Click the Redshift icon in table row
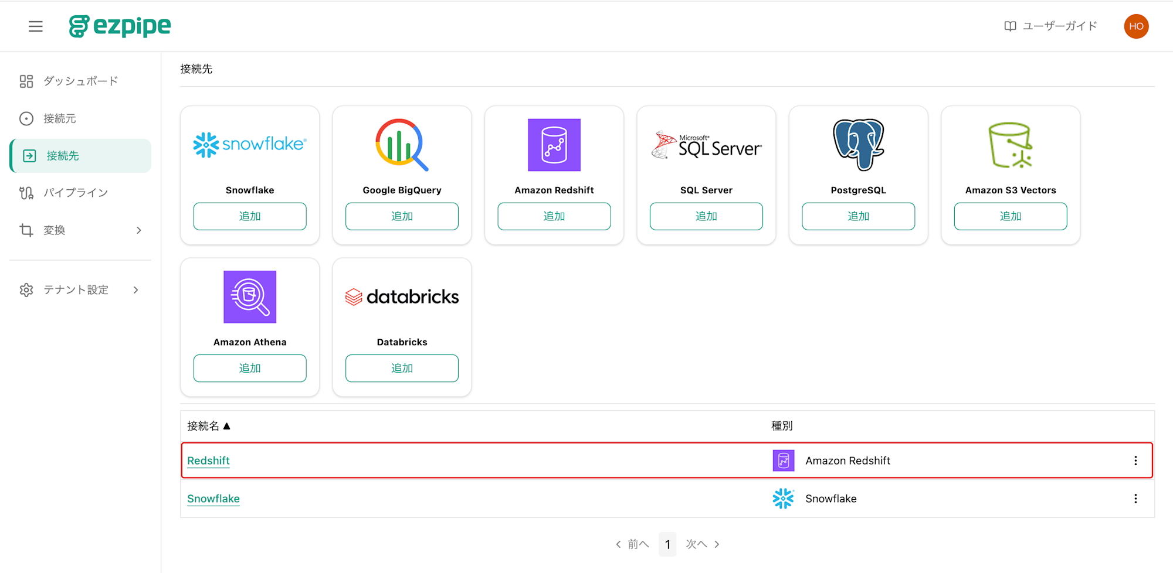The image size is (1173, 573). (784, 461)
